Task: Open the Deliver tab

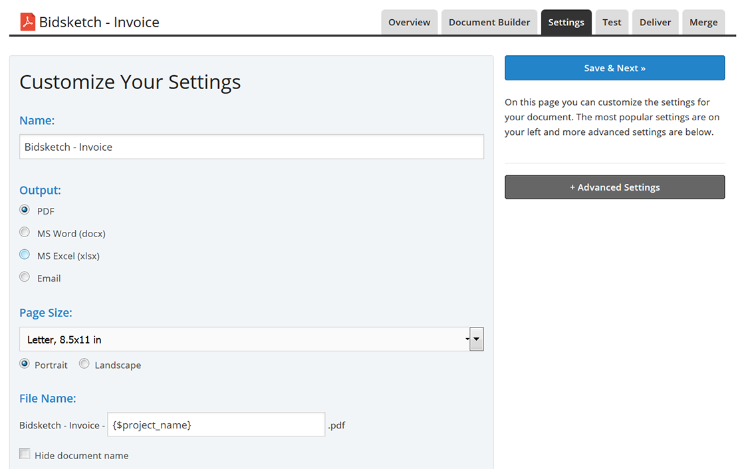Action: 655,22
